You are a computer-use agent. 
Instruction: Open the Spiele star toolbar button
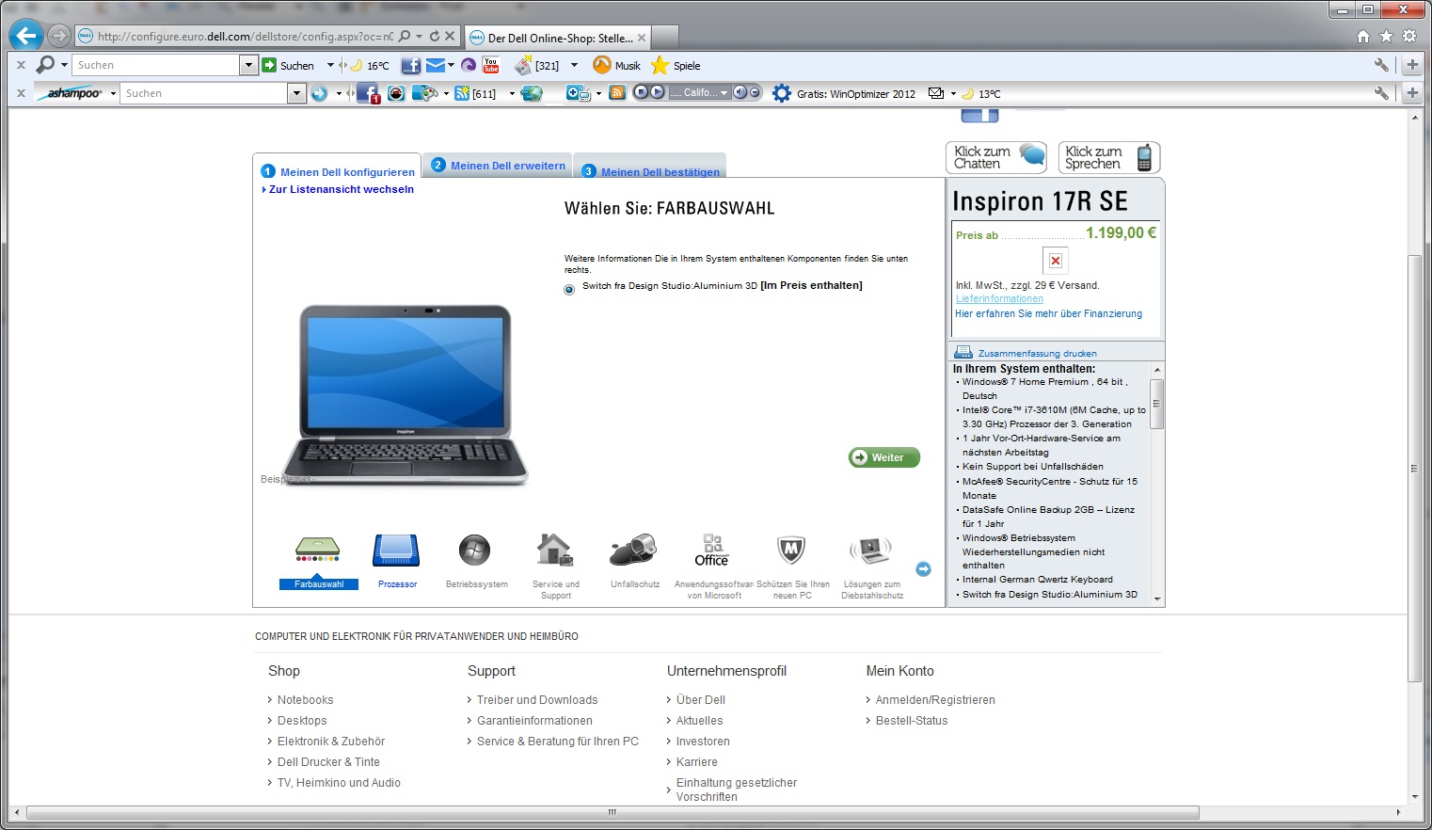click(x=676, y=65)
